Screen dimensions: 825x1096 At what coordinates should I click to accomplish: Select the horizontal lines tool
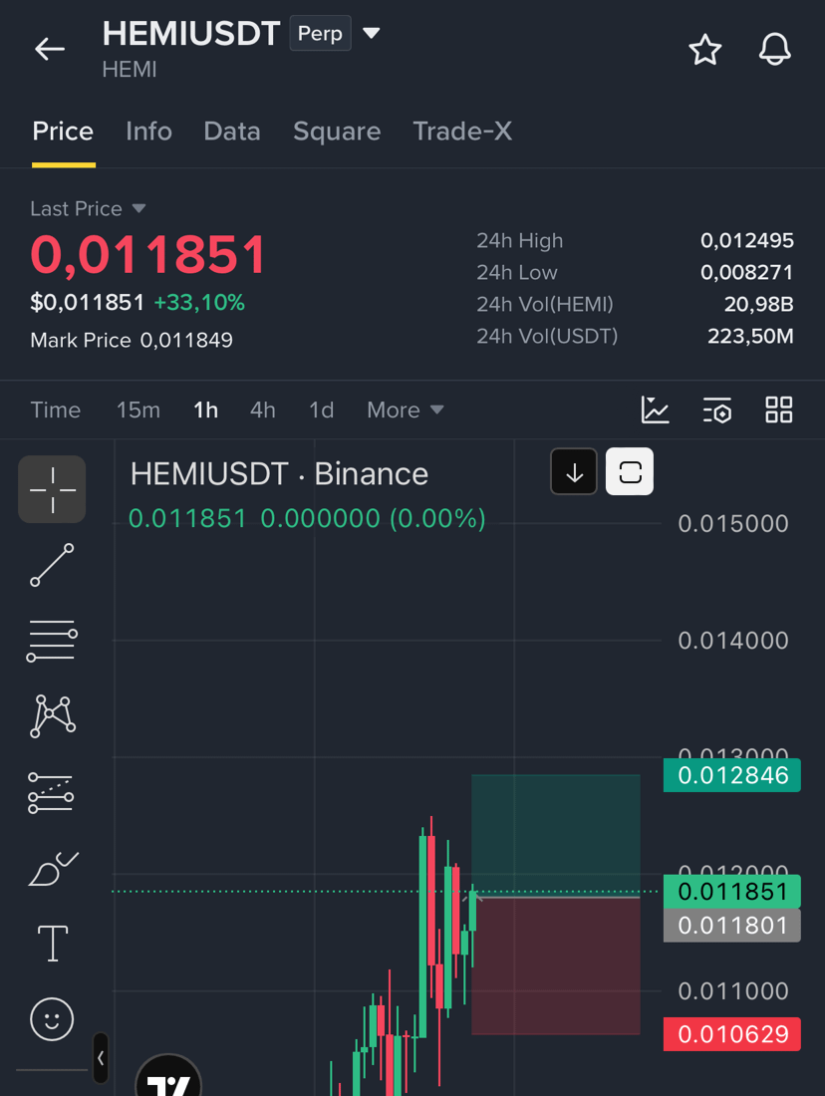point(52,641)
